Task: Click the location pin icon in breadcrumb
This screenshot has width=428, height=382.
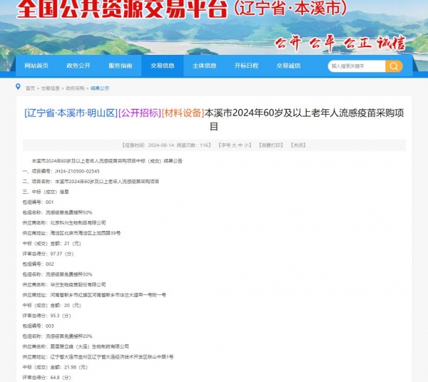Action: coord(19,87)
